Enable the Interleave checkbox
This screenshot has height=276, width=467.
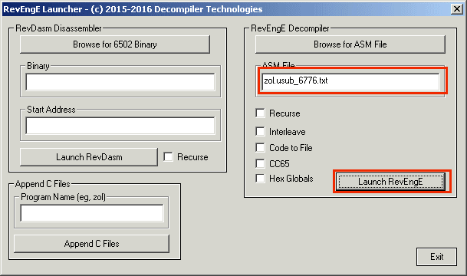pos(260,131)
